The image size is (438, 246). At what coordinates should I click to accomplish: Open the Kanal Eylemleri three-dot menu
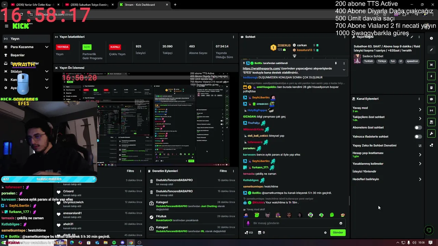(x=419, y=99)
